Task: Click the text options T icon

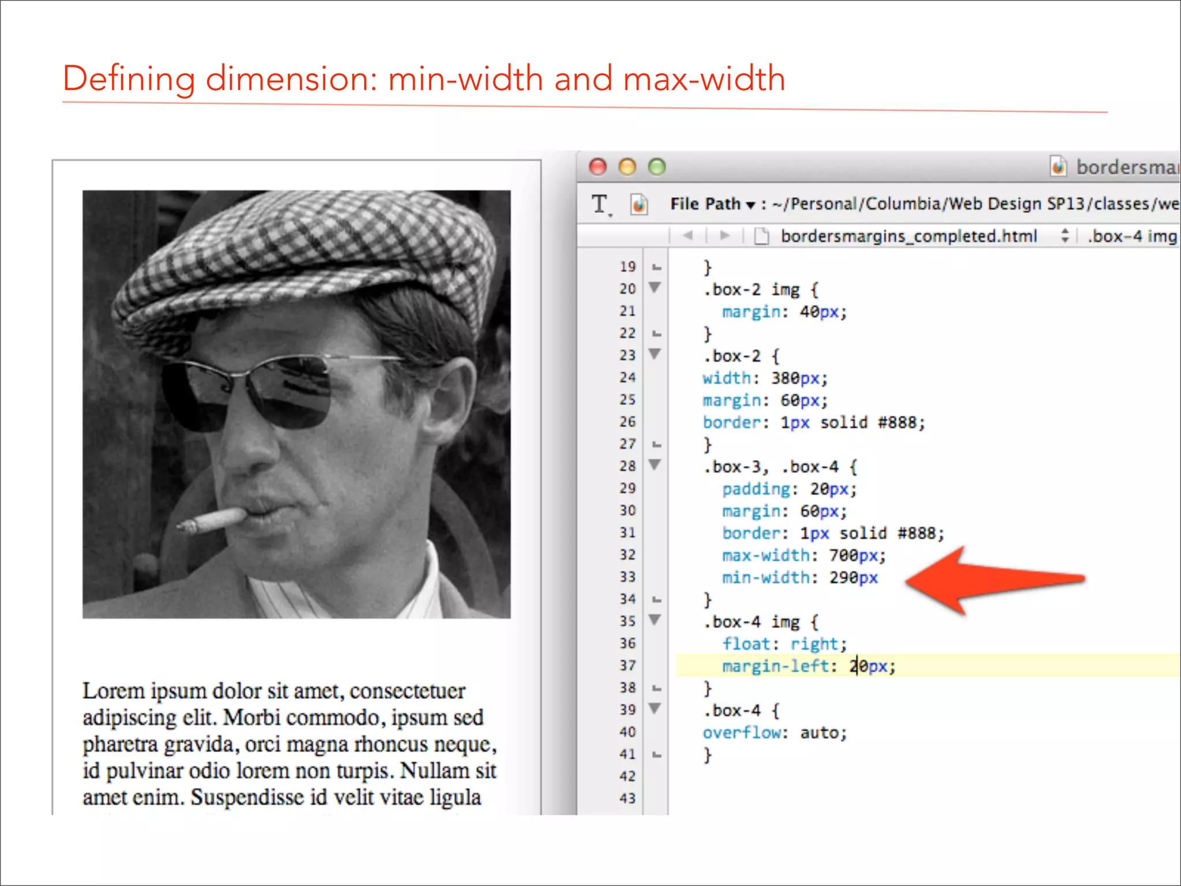Action: (600, 204)
